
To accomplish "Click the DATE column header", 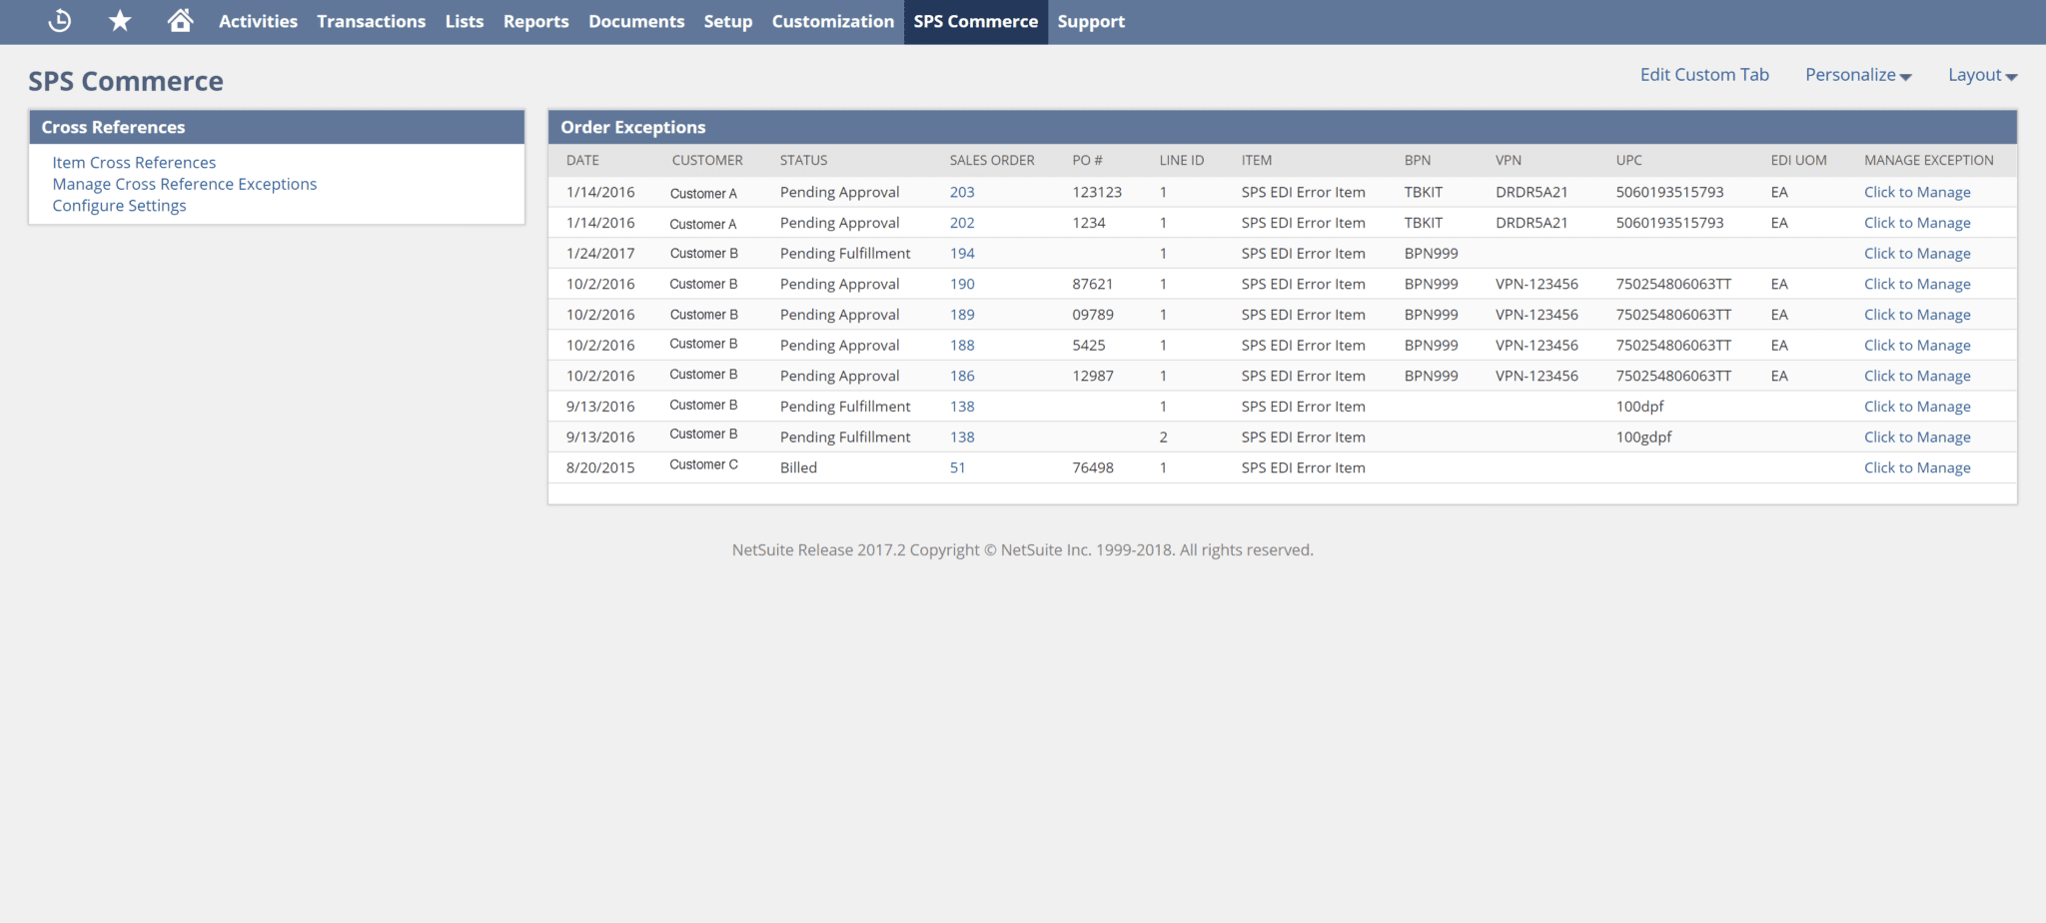I will [582, 160].
